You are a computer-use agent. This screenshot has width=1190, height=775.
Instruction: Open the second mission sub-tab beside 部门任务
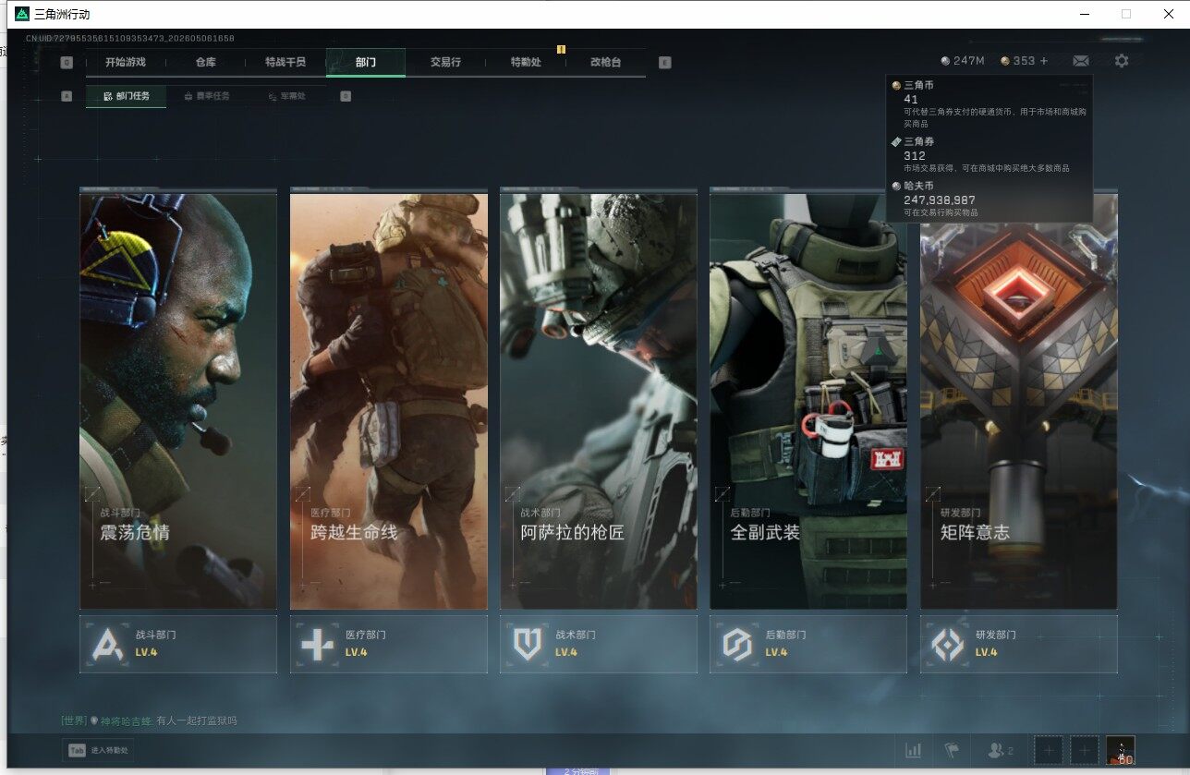click(207, 96)
